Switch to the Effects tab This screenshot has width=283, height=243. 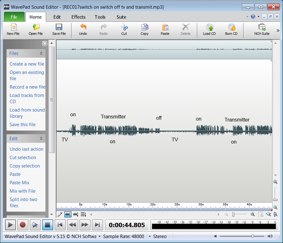pyautogui.click(x=78, y=17)
